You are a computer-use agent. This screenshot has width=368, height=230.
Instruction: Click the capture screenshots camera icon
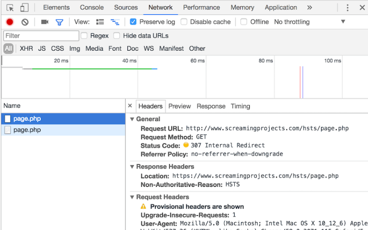(x=45, y=22)
